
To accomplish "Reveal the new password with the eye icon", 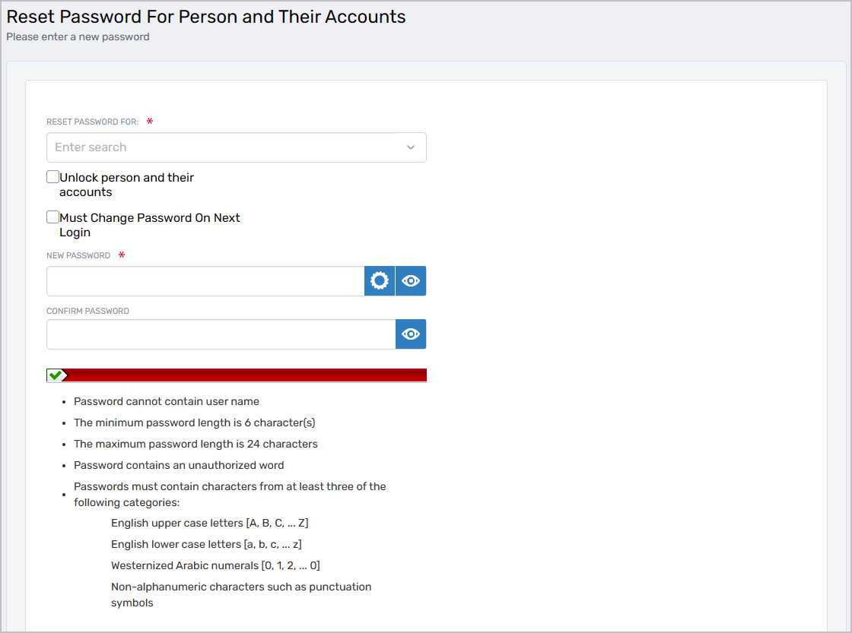I will pos(410,280).
